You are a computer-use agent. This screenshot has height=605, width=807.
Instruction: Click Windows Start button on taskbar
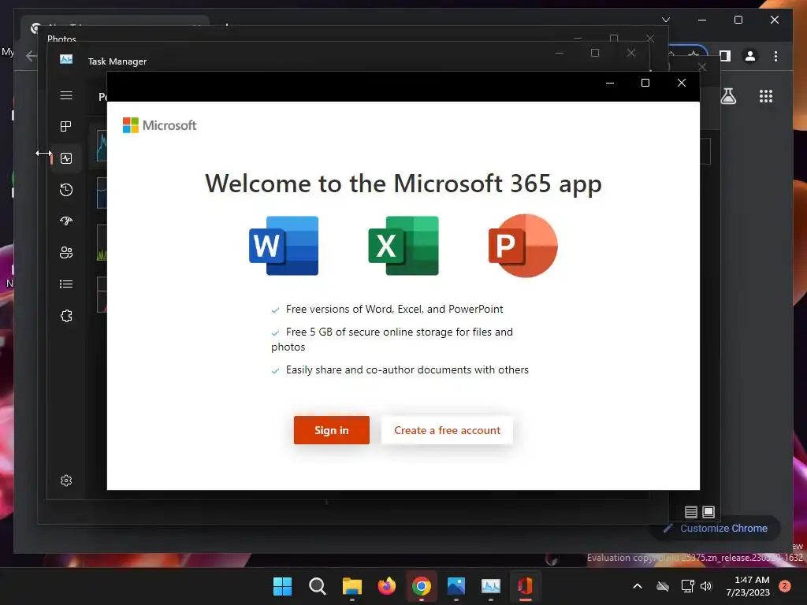tap(282, 586)
